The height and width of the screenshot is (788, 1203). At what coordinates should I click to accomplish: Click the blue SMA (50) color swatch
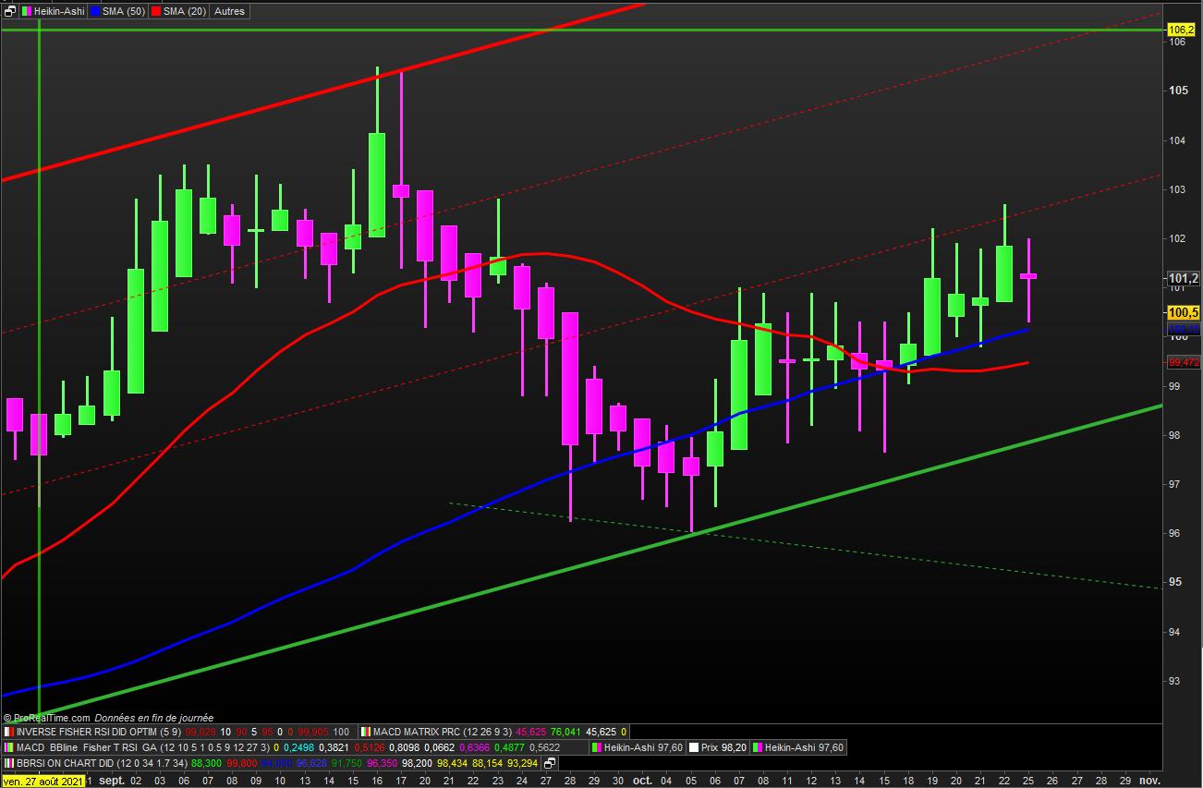point(95,11)
